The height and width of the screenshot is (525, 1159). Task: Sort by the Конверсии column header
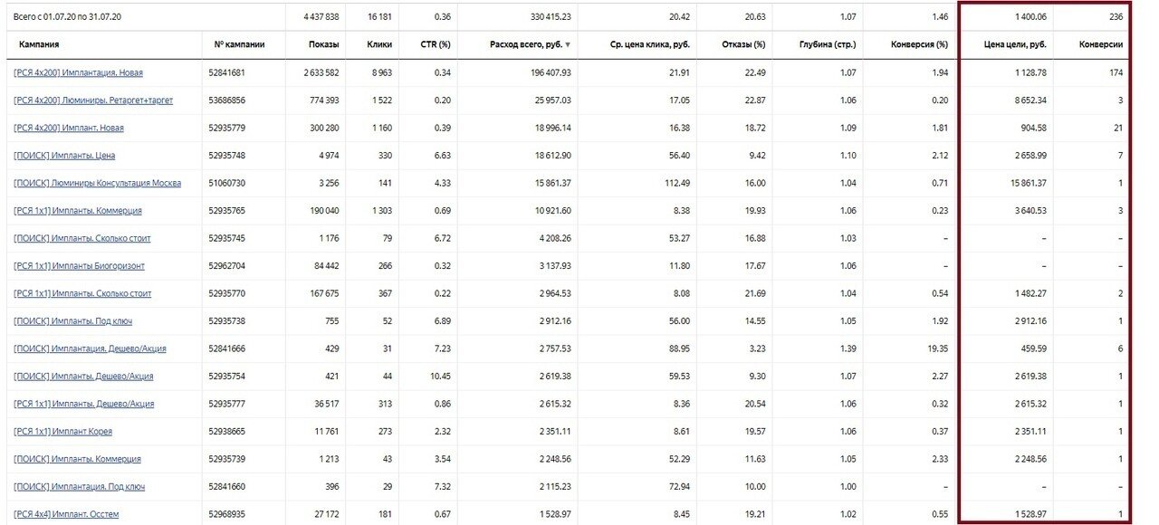[1101, 44]
